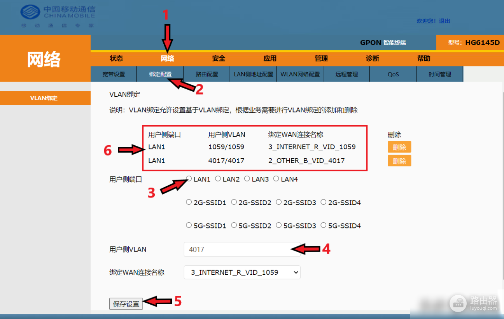Select the LAN3 port radio button
Image resolution: width=504 pixels, height=319 pixels.
247,179
